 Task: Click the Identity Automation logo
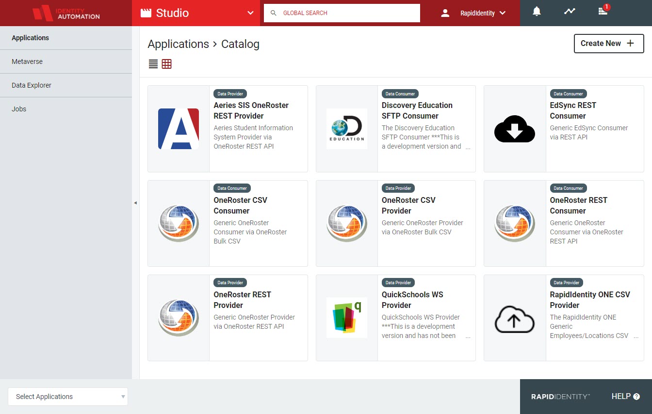tap(66, 13)
